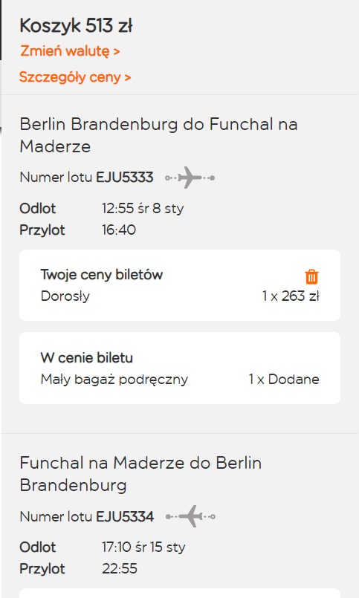This screenshot has width=359, height=598.
Task: Click the outbound arrival time 16:40
Action: [119, 230]
